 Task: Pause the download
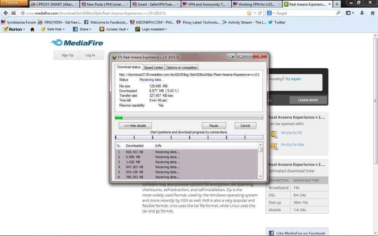(214, 126)
